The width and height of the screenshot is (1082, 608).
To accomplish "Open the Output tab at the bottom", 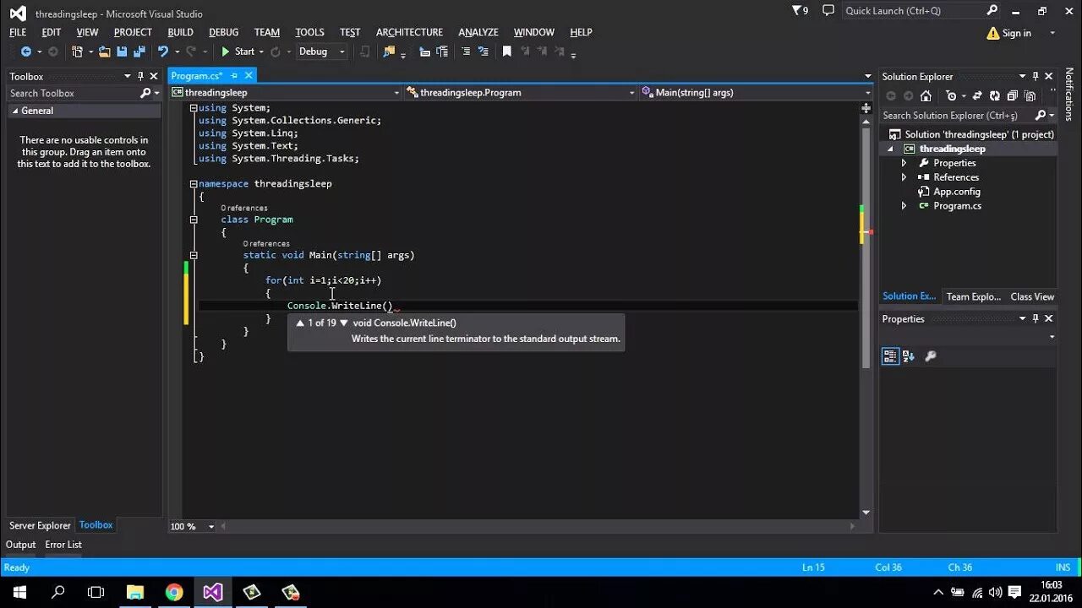I will (x=21, y=545).
